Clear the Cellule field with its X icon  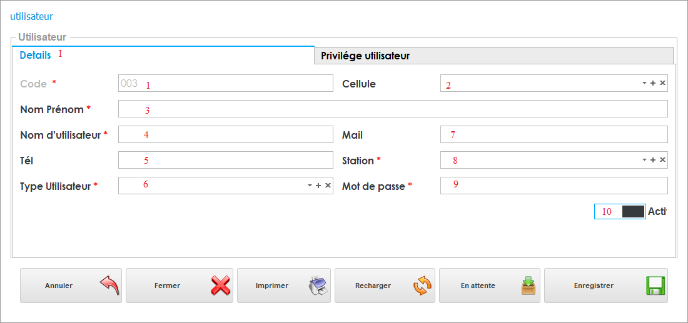(662, 83)
